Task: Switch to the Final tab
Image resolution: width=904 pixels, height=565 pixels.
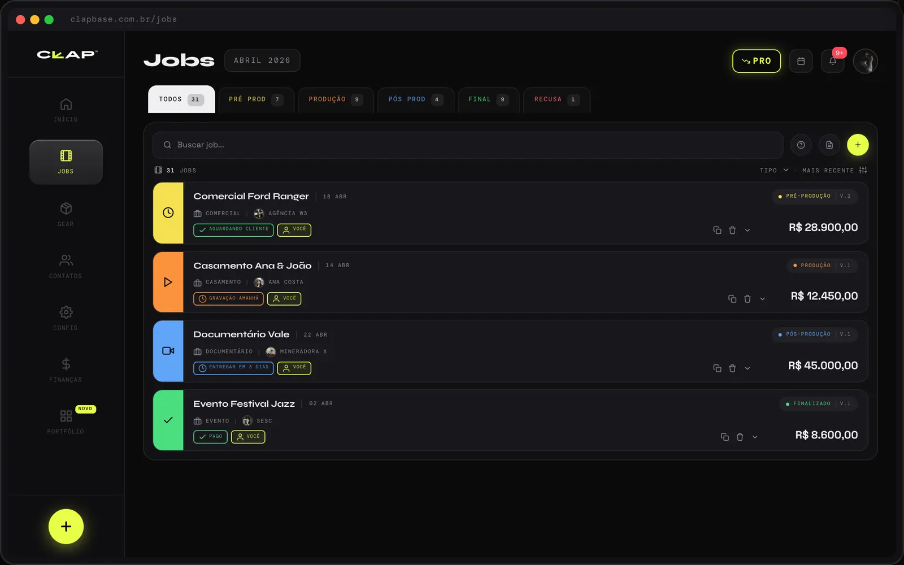Action: pos(488,99)
